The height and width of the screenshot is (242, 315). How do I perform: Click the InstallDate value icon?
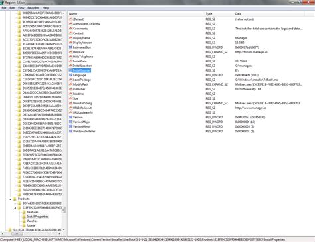click(x=70, y=61)
